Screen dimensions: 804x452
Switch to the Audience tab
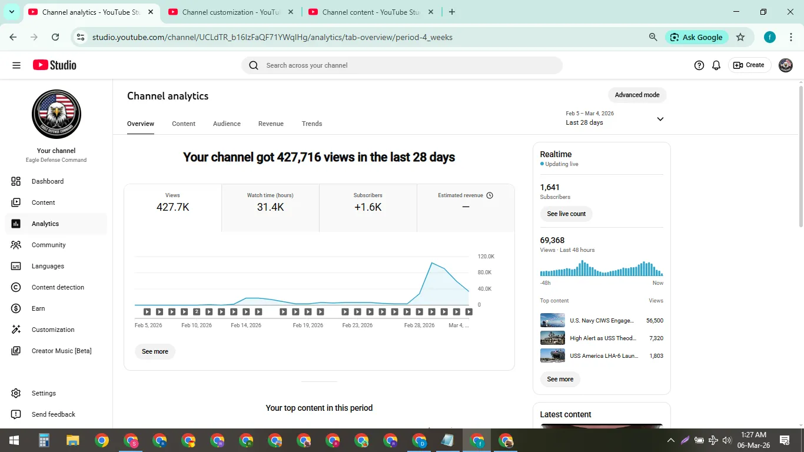tap(227, 124)
